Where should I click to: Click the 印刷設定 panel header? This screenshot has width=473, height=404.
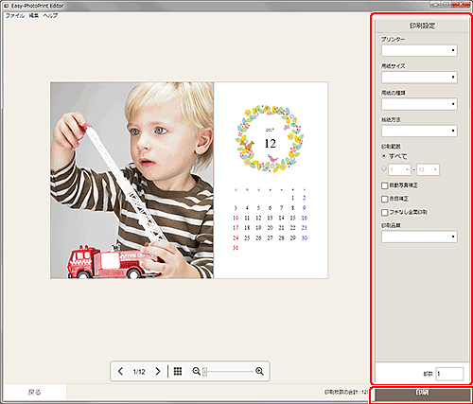click(422, 26)
